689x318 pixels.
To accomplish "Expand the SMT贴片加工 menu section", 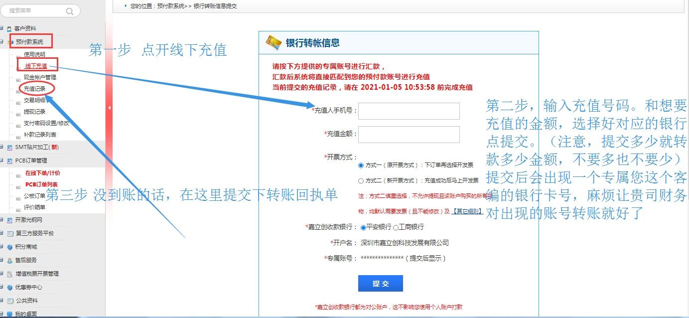I will 2,147.
